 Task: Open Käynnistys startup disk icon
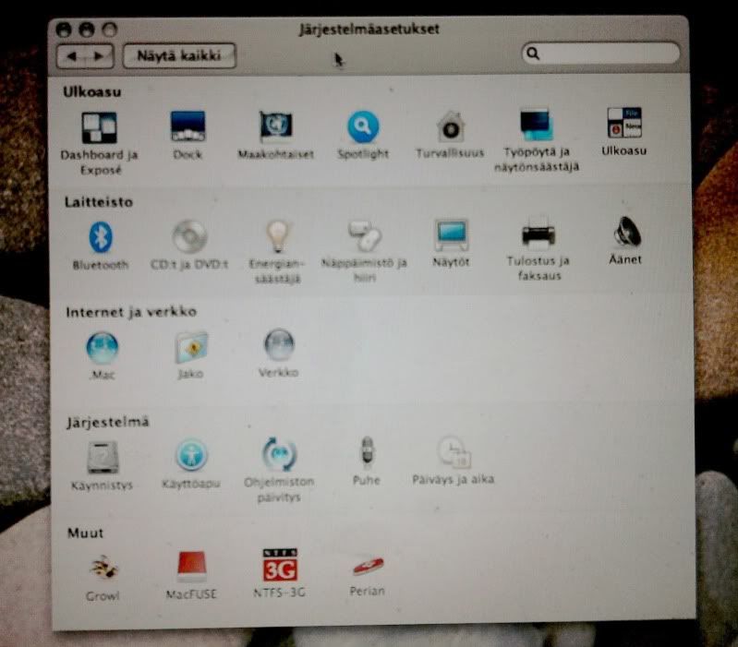pos(103,457)
